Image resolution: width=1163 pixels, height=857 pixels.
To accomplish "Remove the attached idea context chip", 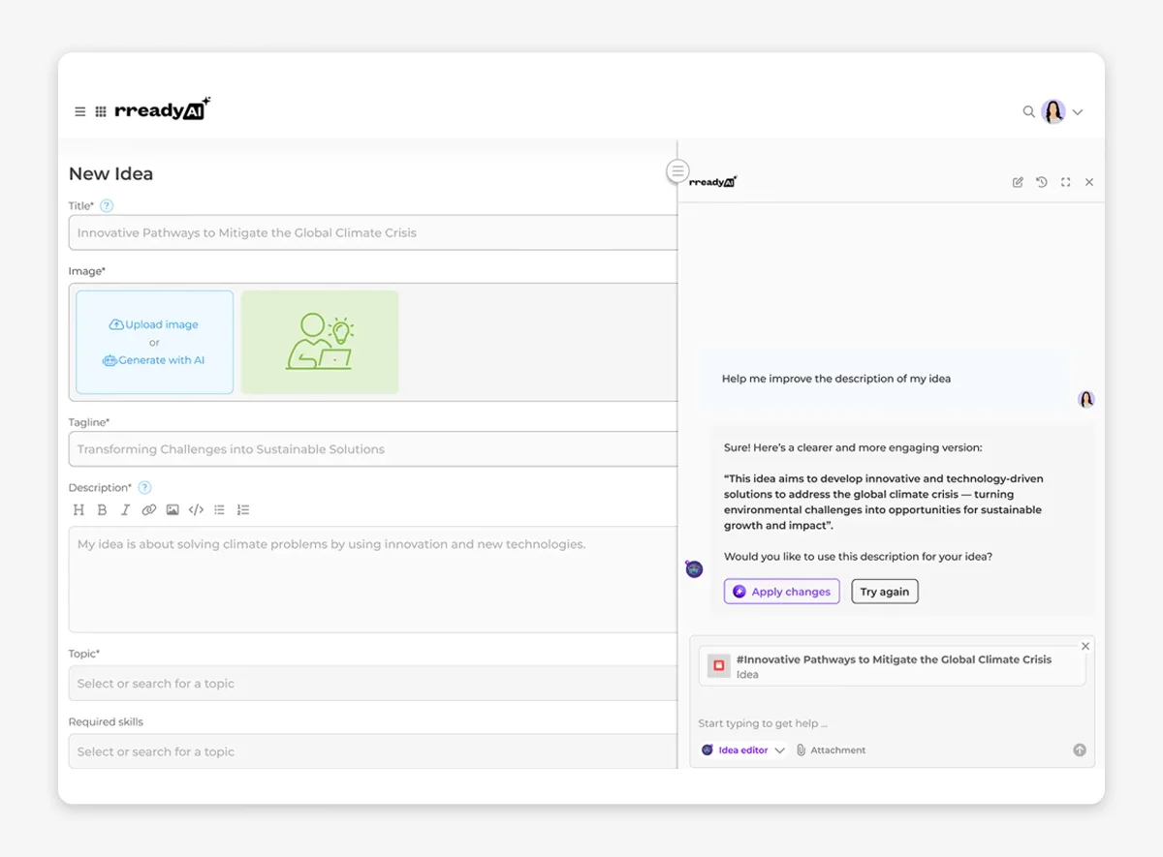I will (x=1085, y=646).
